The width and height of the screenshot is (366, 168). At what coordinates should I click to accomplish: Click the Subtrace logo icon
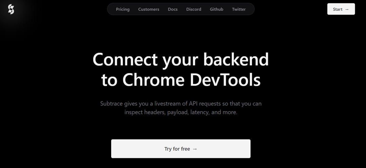(x=11, y=9)
